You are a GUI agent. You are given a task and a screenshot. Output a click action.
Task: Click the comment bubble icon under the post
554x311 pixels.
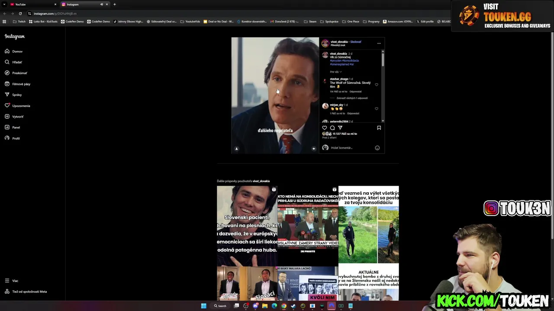coord(332,128)
